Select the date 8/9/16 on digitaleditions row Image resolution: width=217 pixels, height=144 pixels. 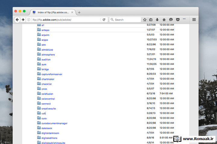click(150, 138)
